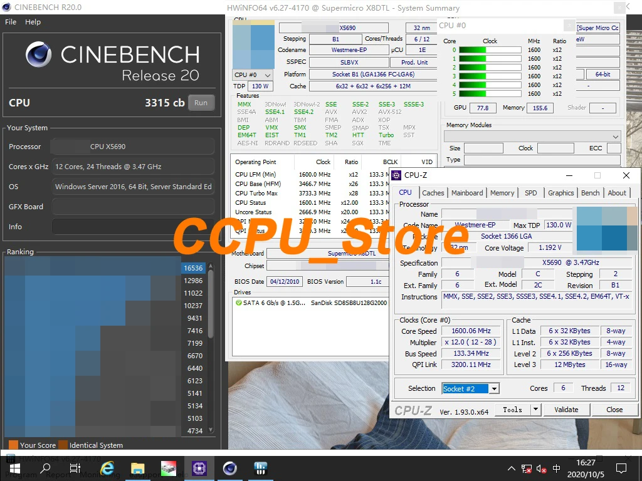This screenshot has width=642, height=481.
Task: Open the Socket #2 selection dropdown
Action: [x=470, y=388]
